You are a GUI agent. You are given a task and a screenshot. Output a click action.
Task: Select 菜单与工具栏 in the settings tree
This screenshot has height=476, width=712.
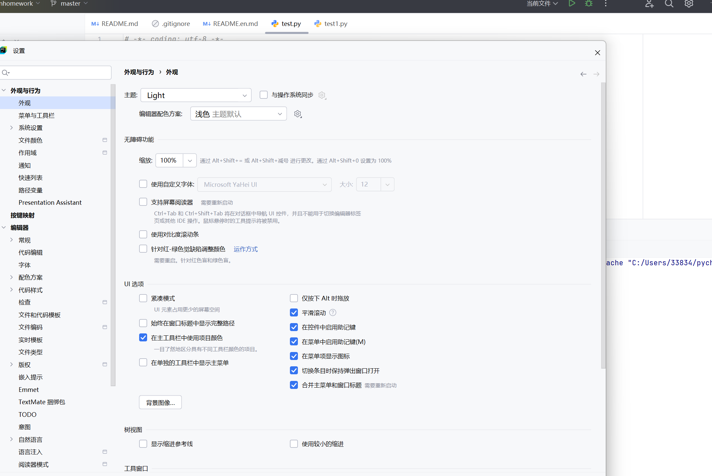pos(37,115)
